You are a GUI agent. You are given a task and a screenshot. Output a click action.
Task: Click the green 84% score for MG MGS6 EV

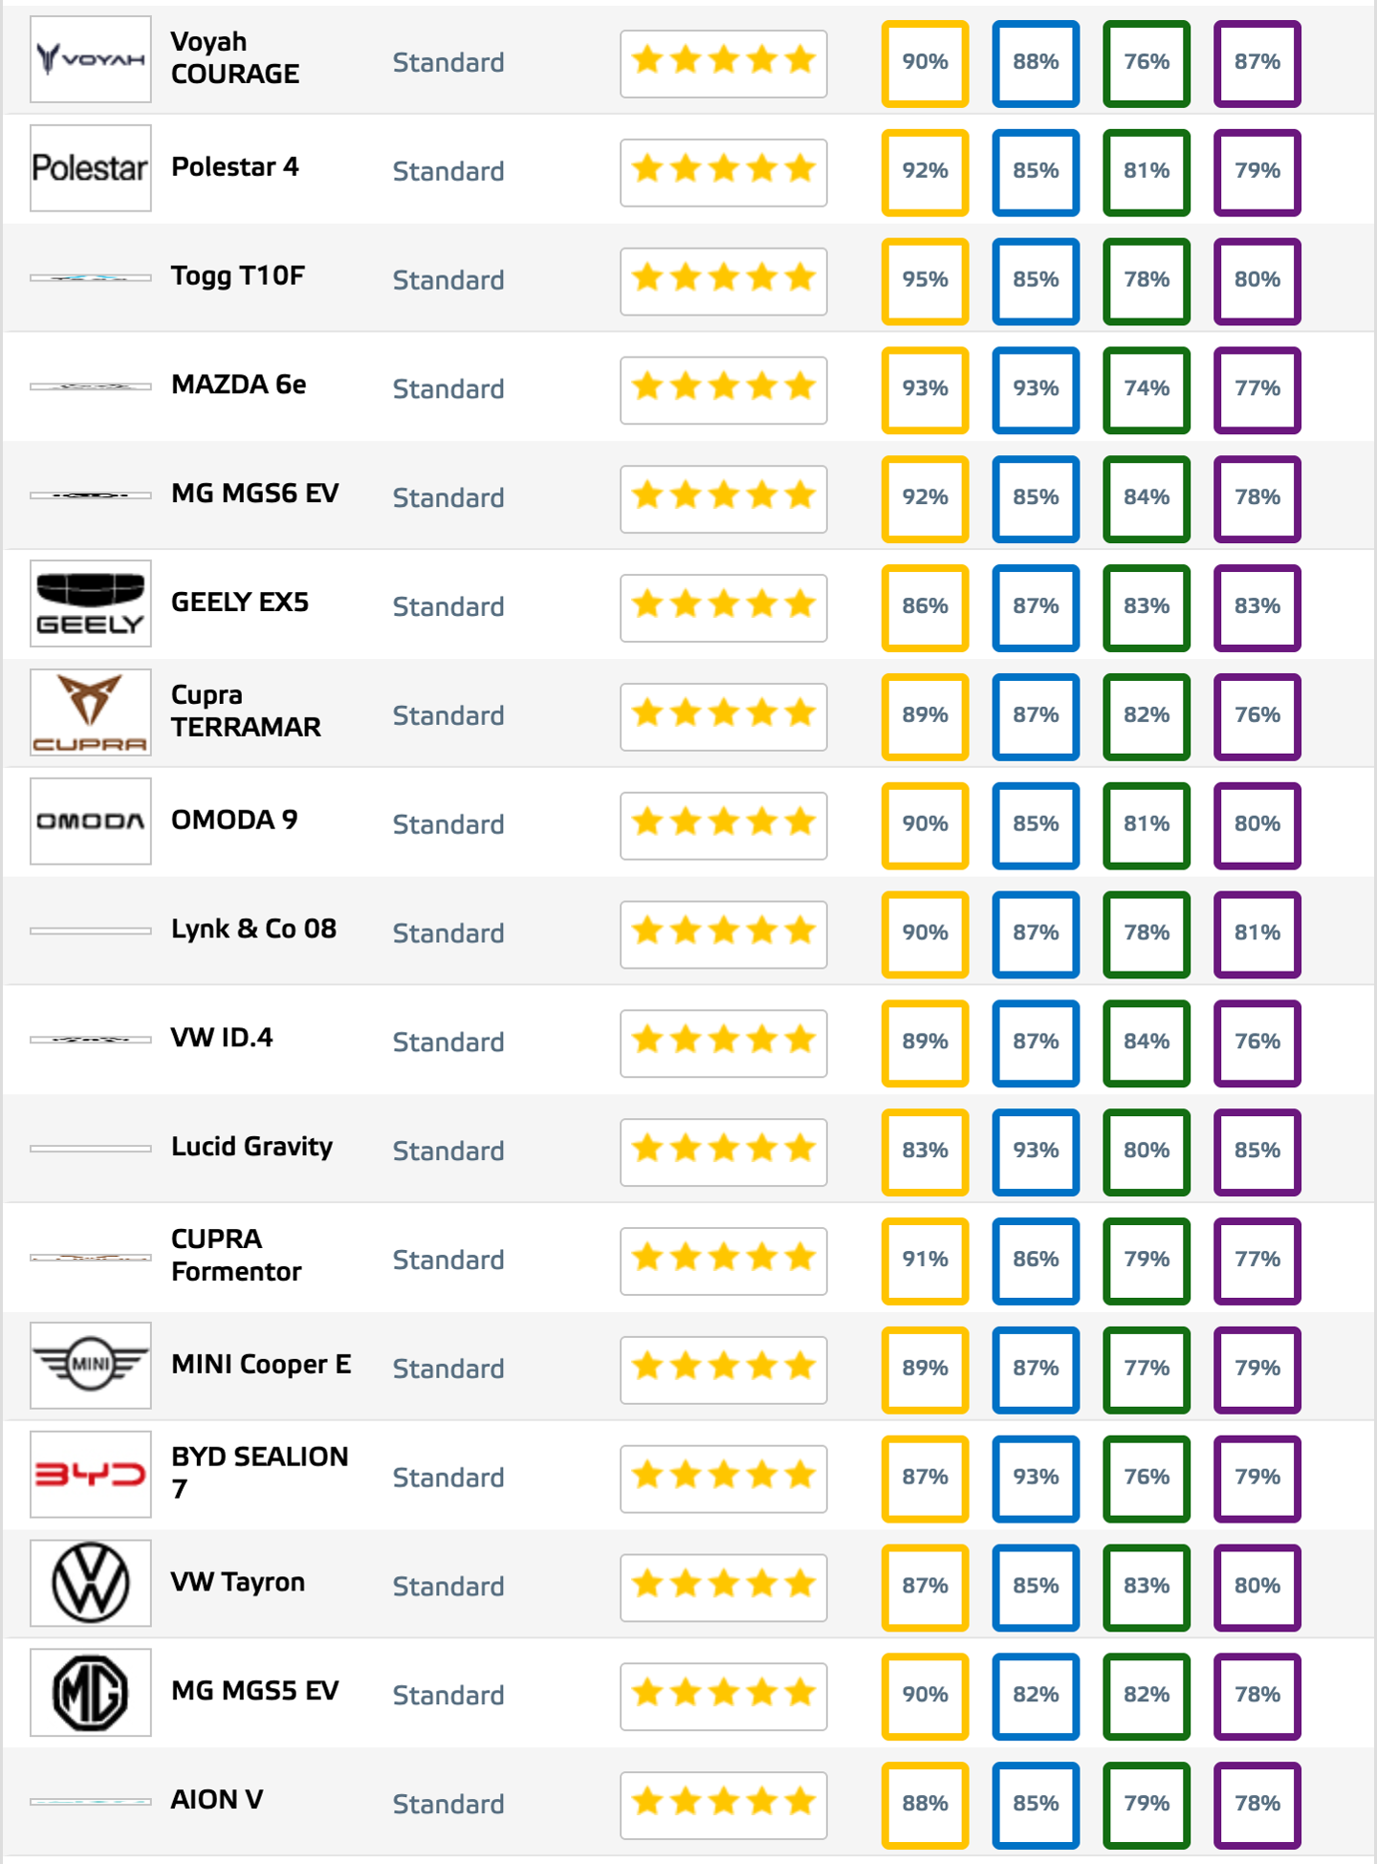[x=1147, y=497]
